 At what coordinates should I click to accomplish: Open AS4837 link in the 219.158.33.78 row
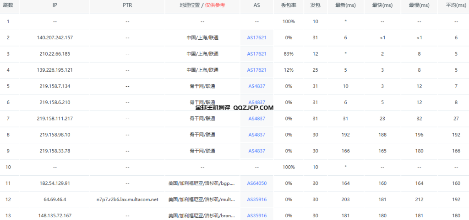[x=256, y=151]
